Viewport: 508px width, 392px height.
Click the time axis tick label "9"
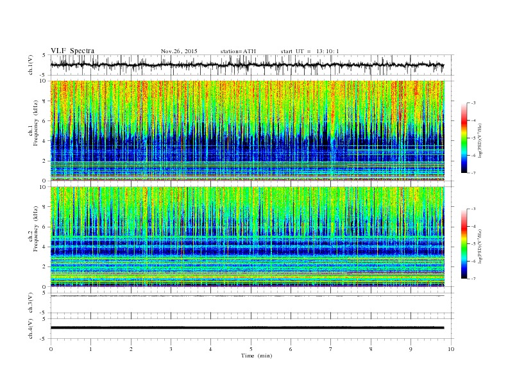click(x=411, y=349)
